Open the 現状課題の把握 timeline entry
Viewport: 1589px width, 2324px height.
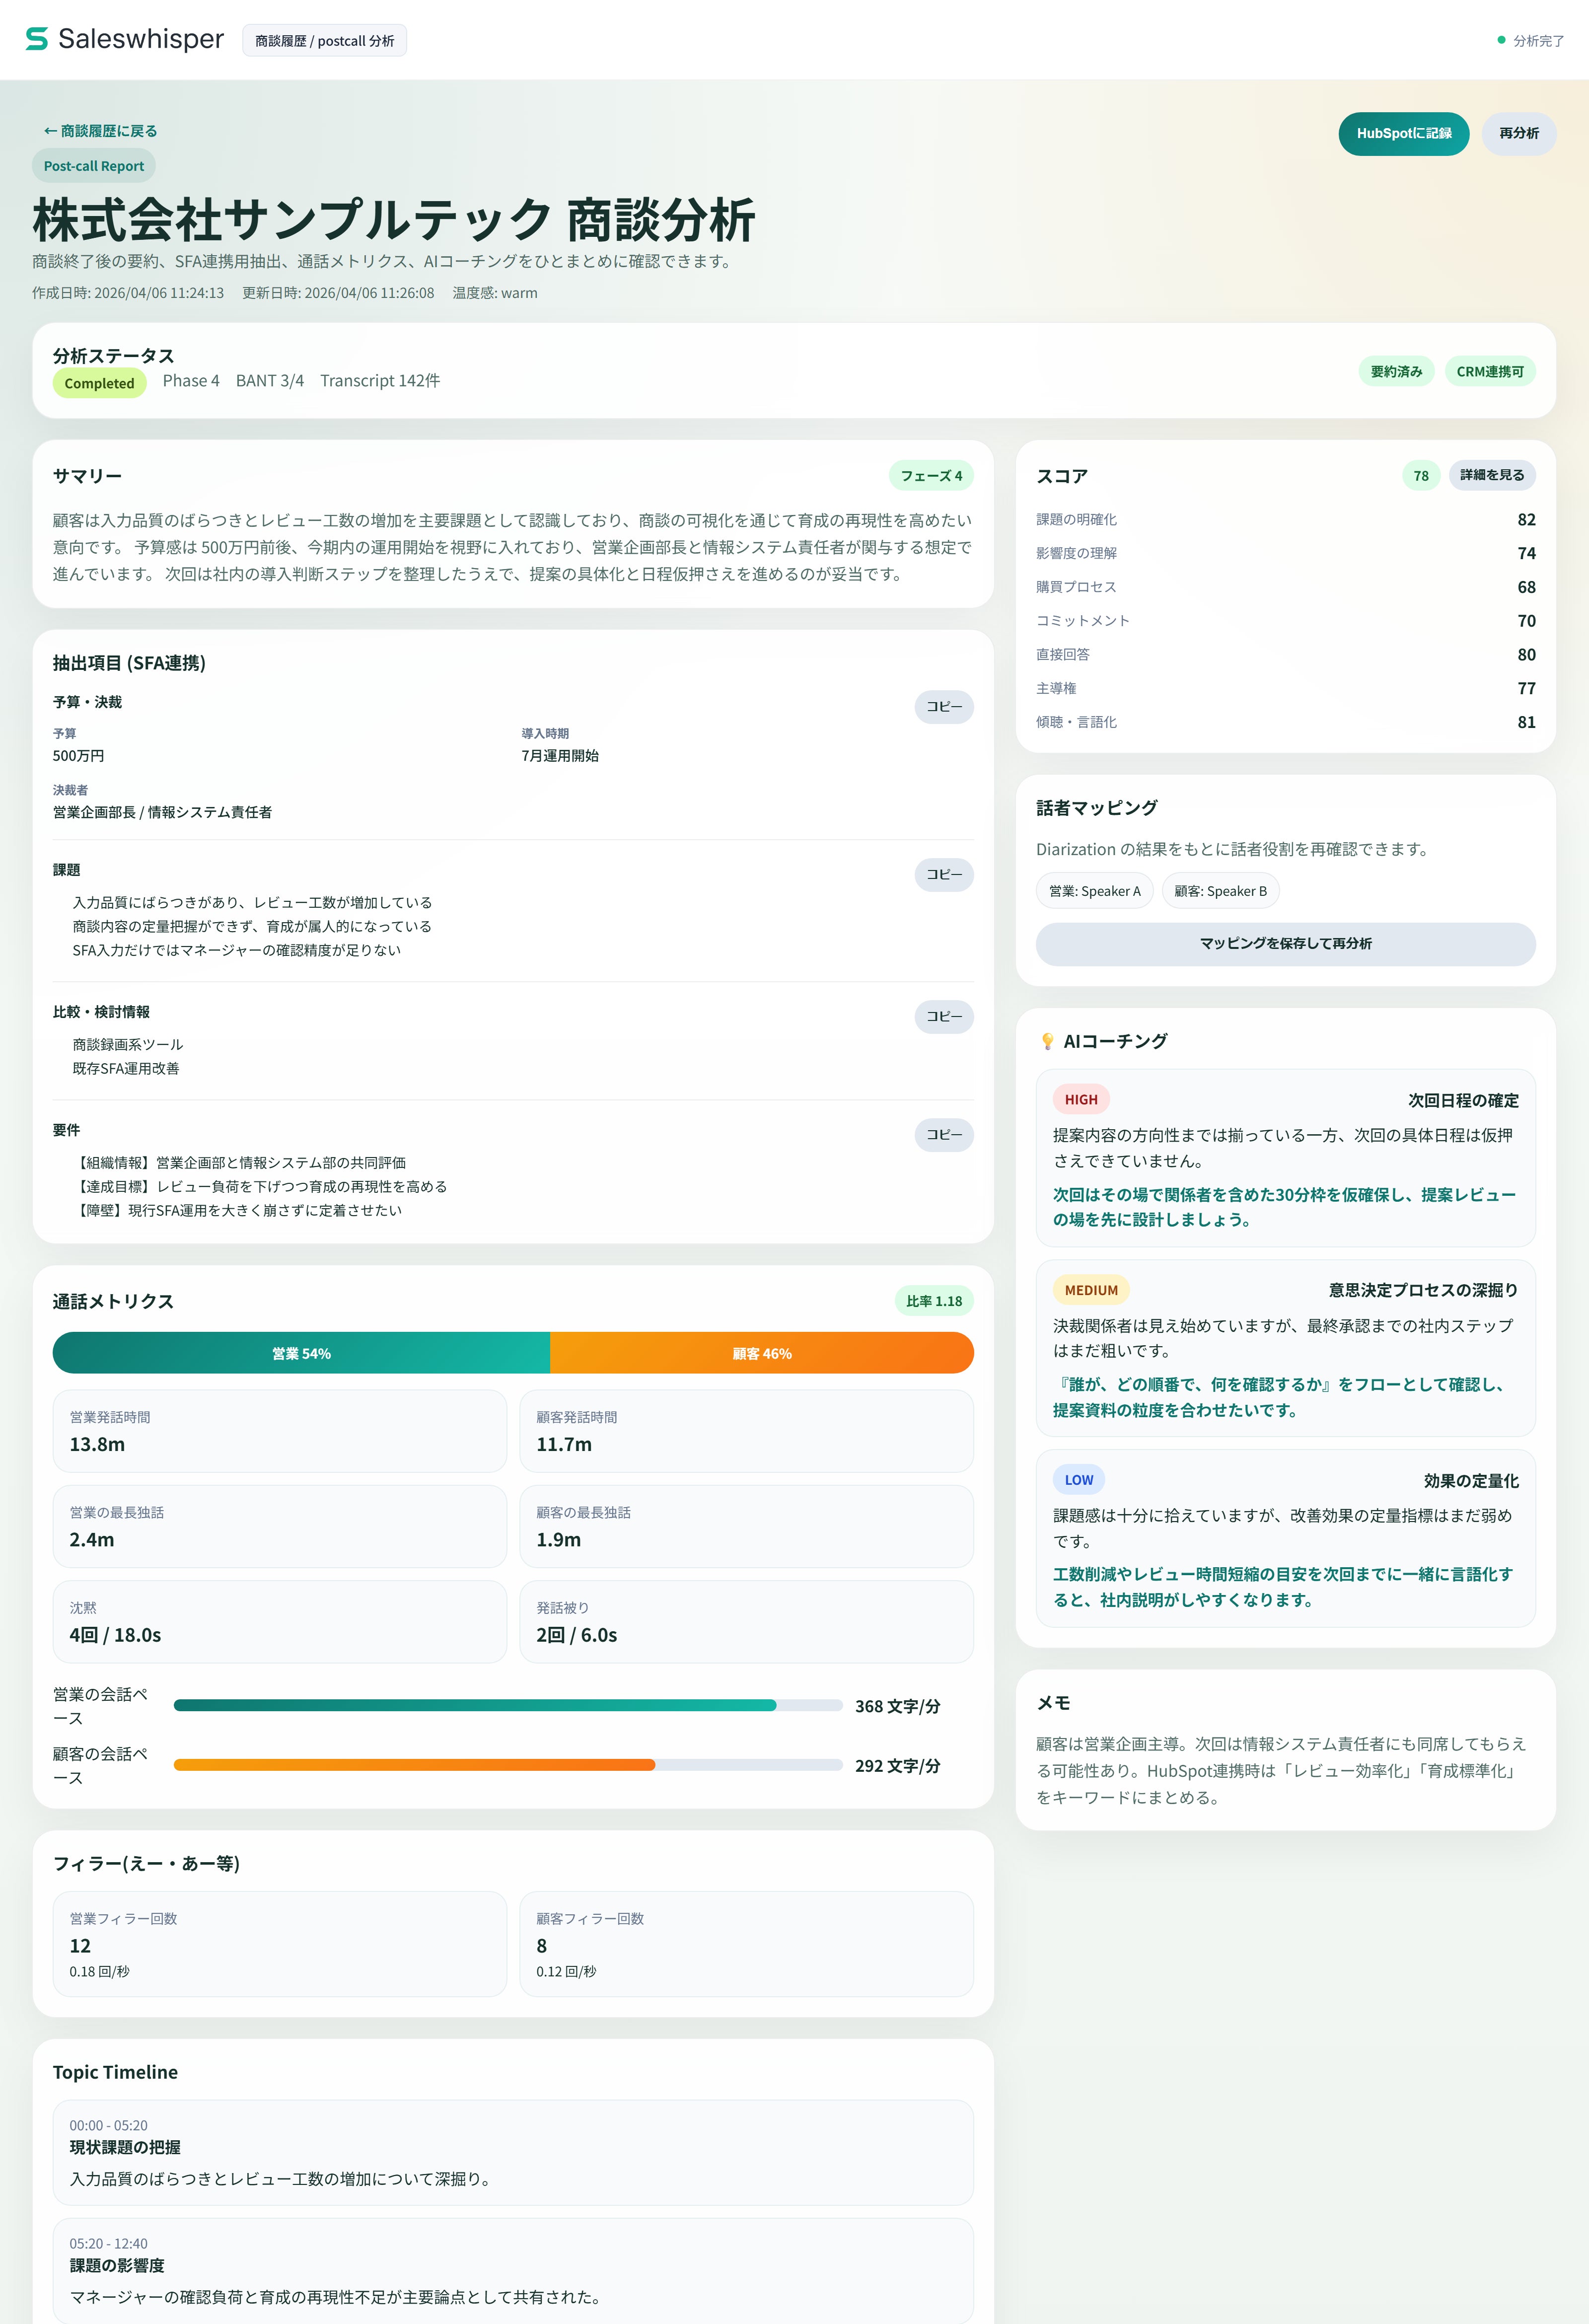(x=512, y=2152)
